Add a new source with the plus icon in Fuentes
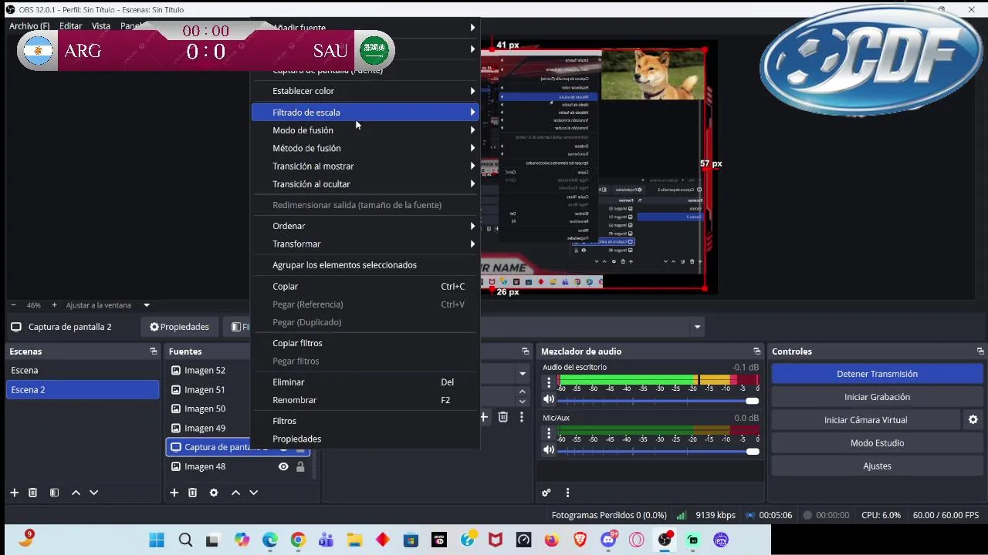The image size is (988, 555). (x=174, y=493)
